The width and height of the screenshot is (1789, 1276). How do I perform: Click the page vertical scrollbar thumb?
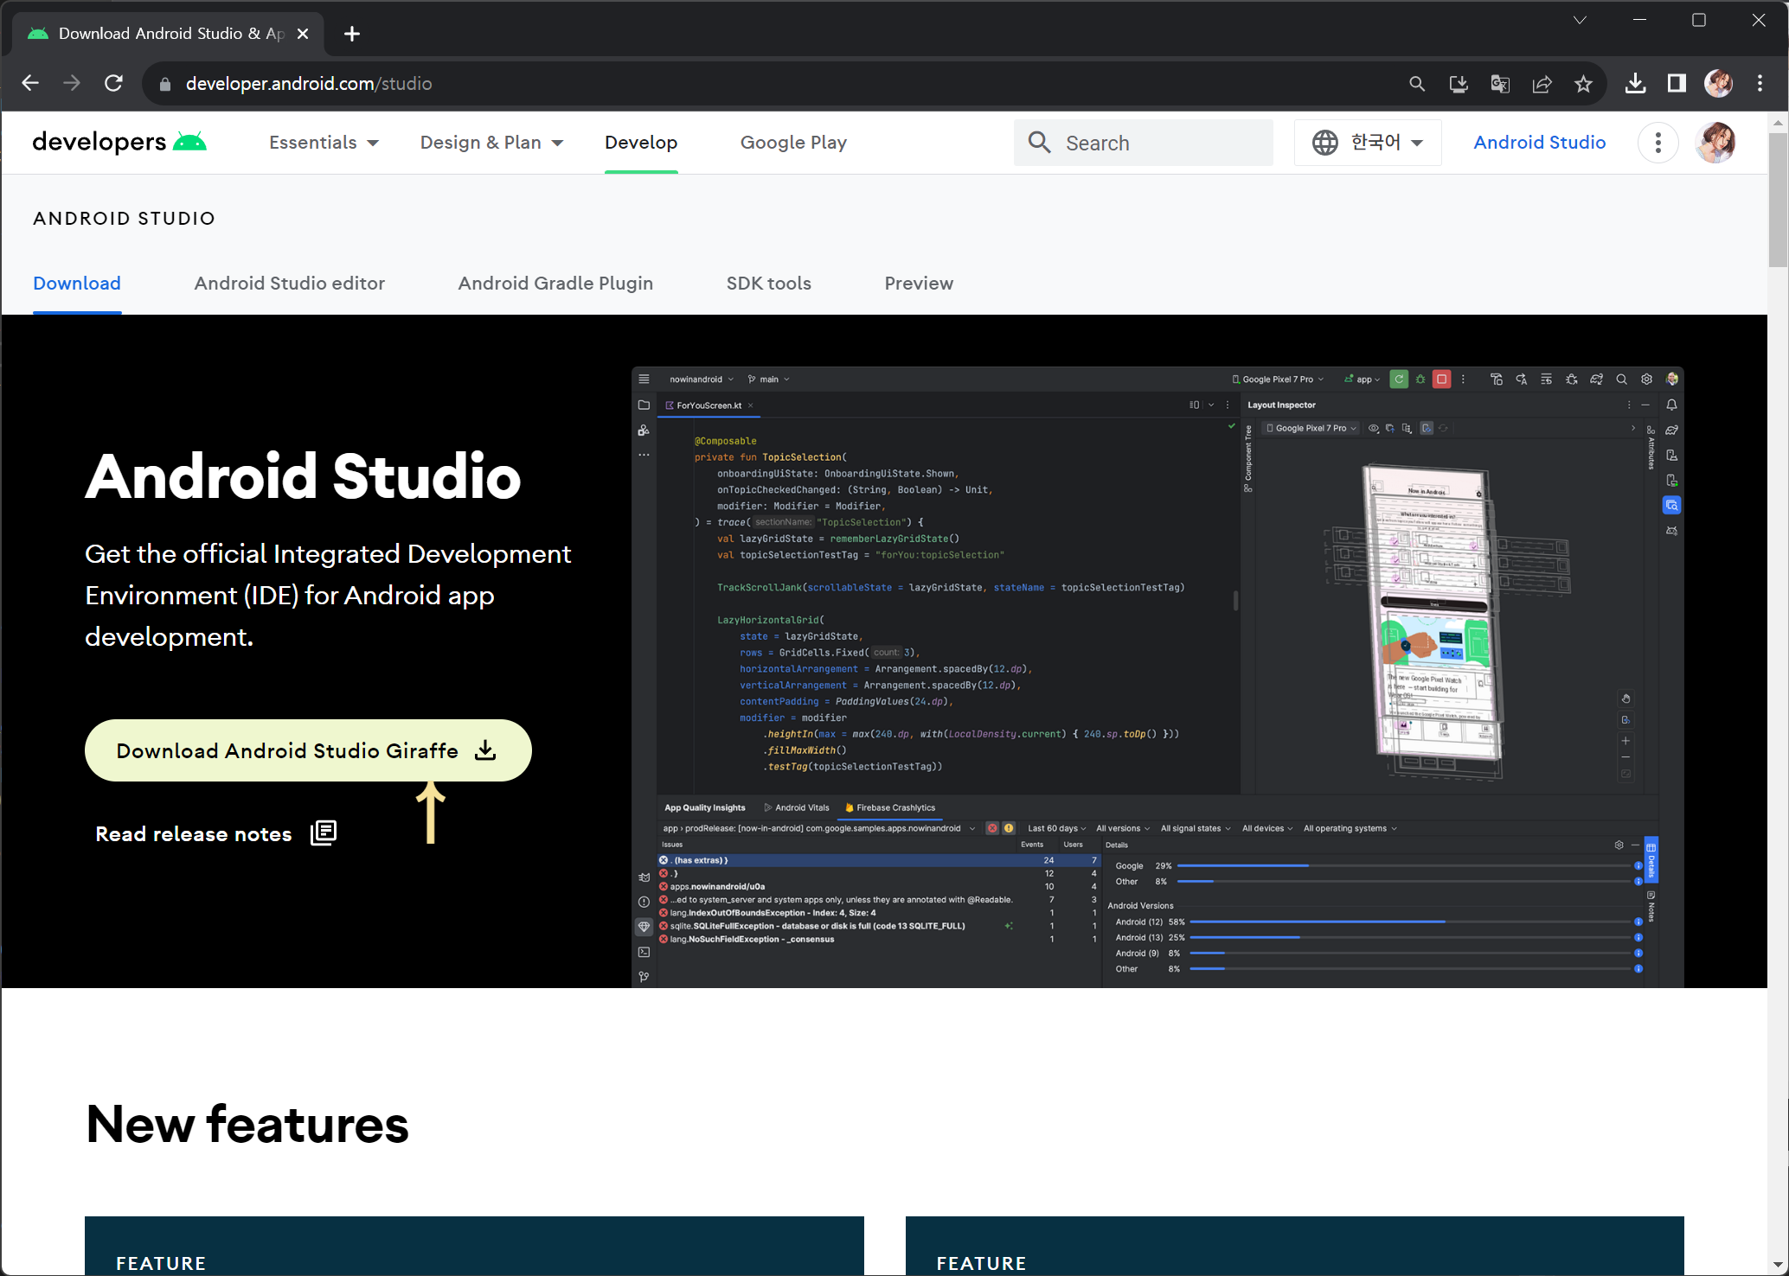1778,199
